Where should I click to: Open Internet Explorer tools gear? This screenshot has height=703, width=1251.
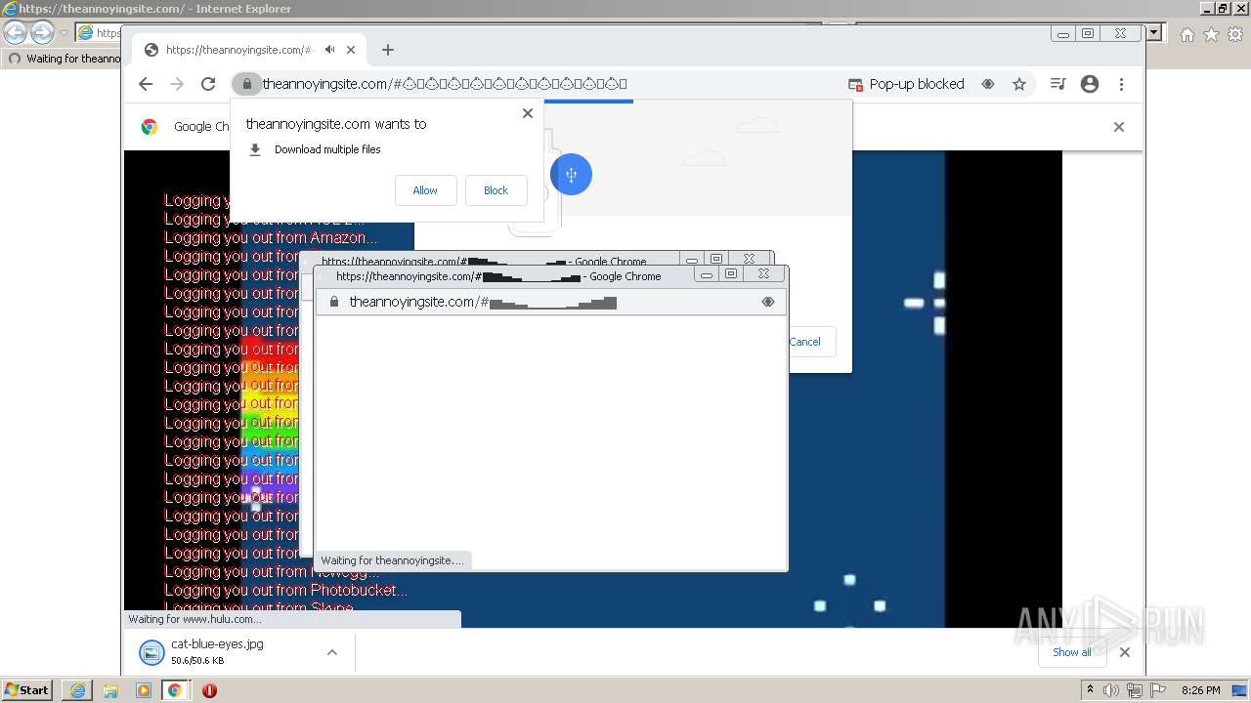[1235, 34]
